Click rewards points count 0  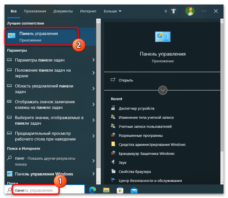pyautogui.click(x=166, y=11)
